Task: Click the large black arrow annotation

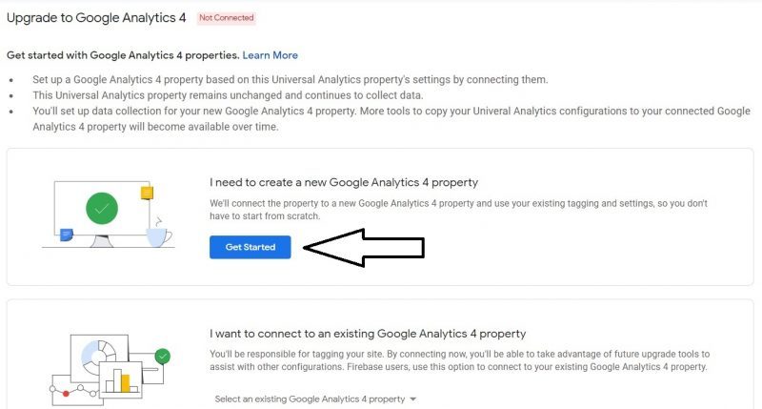Action: coord(364,248)
